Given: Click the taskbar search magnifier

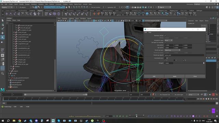Looking at the screenshot, I should click(8, 121).
